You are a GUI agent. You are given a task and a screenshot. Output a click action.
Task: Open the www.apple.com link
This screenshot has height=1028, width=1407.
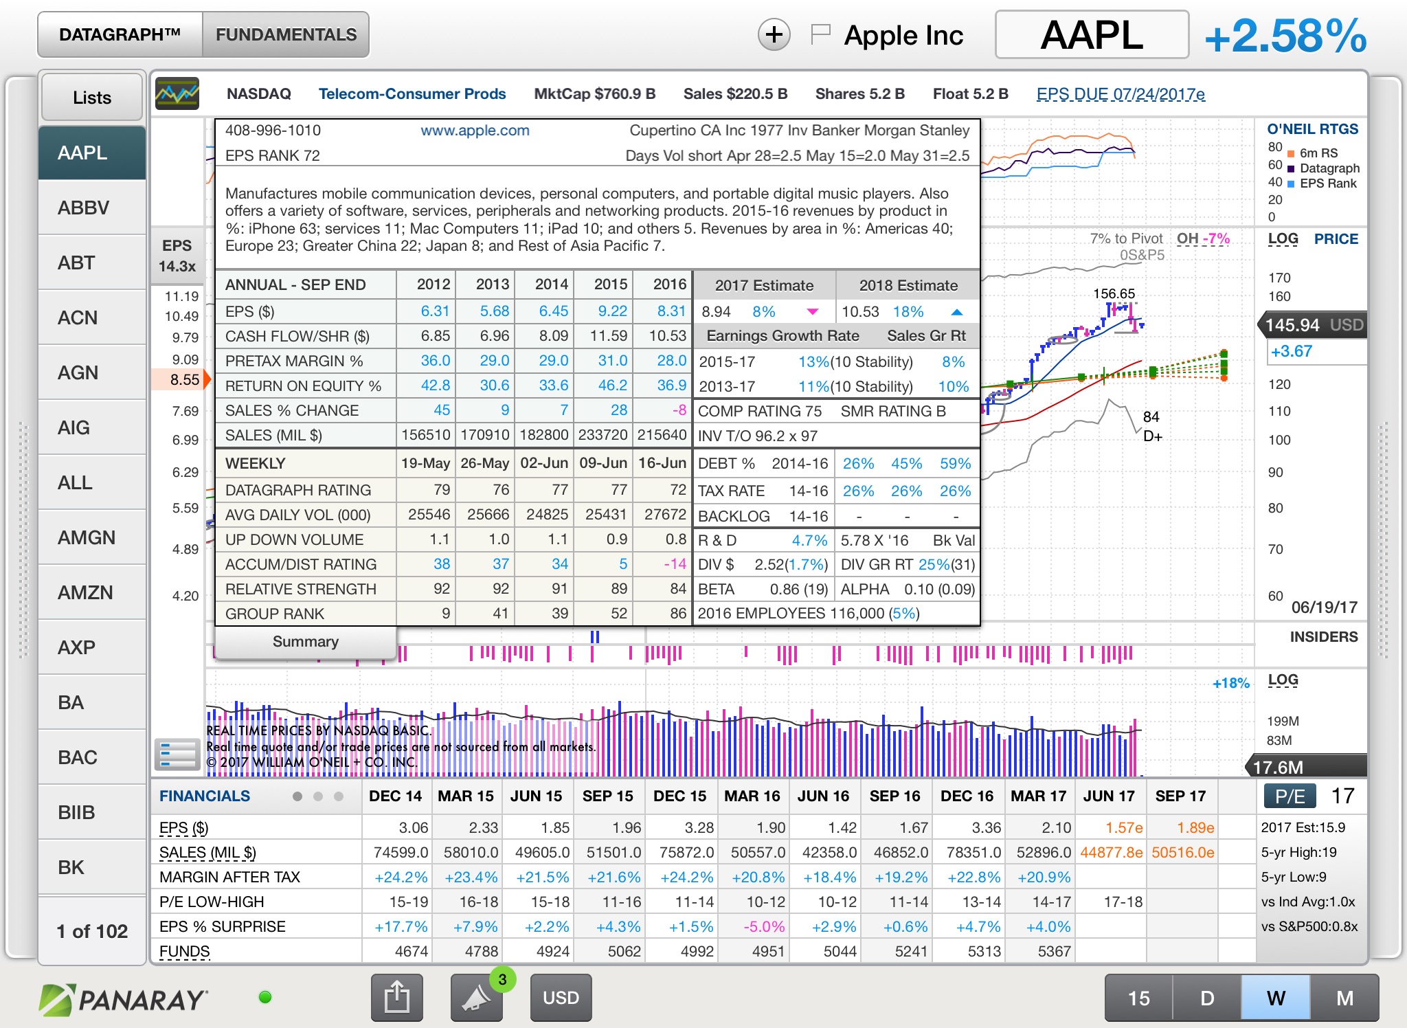pos(475,131)
